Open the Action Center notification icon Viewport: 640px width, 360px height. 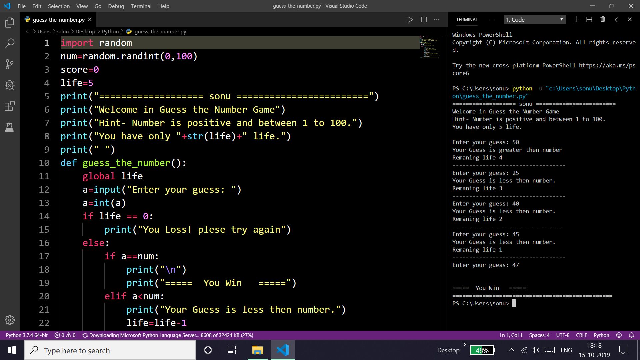[x=623, y=350]
